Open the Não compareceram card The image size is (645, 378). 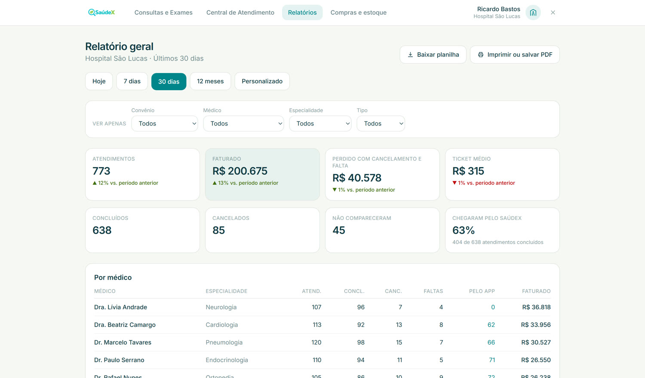[382, 230]
